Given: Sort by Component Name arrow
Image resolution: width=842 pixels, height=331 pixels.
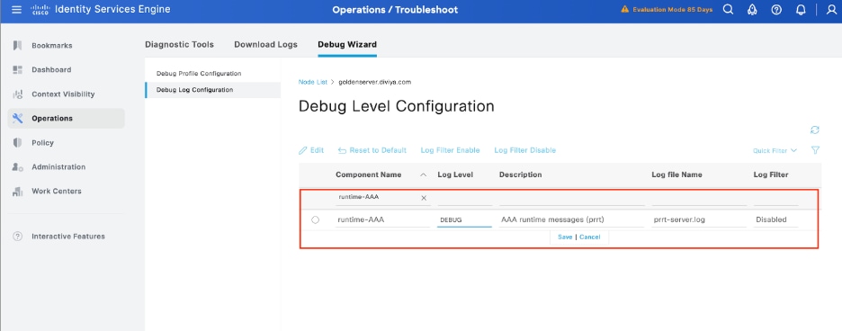Looking at the screenshot, I should pyautogui.click(x=423, y=174).
